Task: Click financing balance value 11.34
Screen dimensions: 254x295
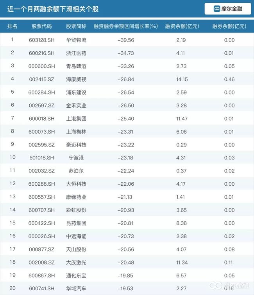Action: [182, 262]
